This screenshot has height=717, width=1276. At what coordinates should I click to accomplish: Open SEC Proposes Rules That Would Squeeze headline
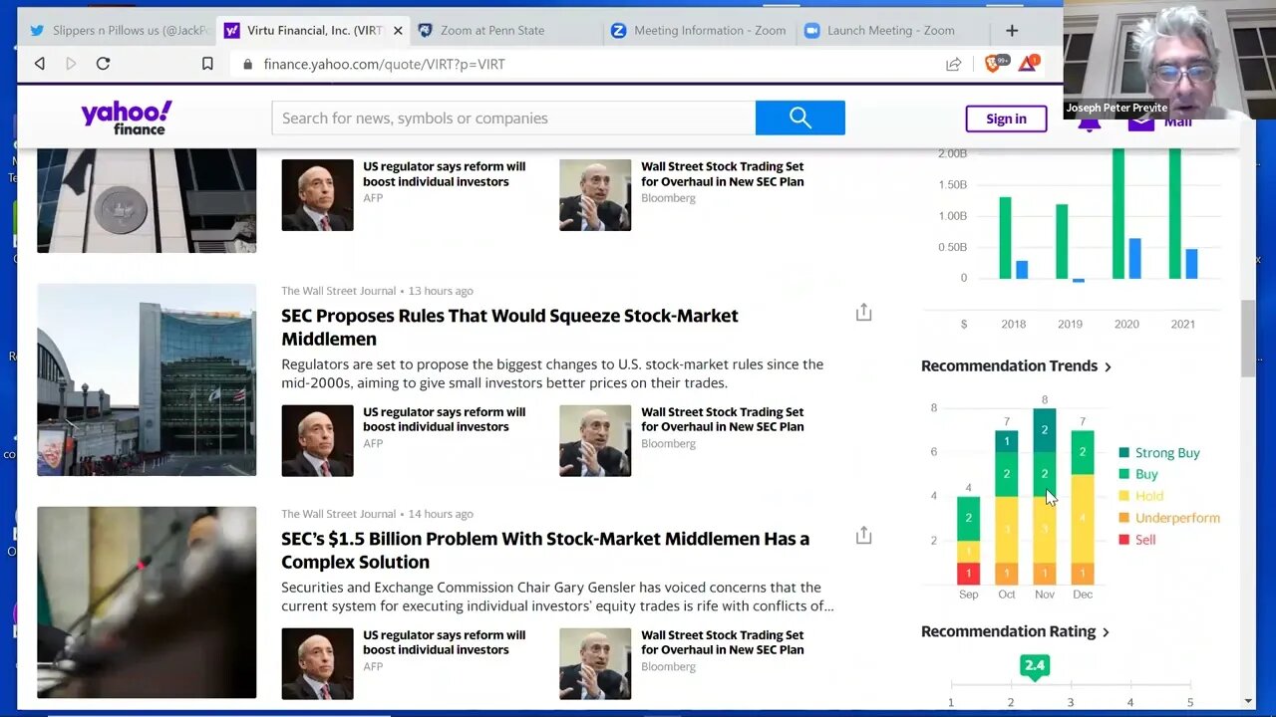pyautogui.click(x=509, y=327)
